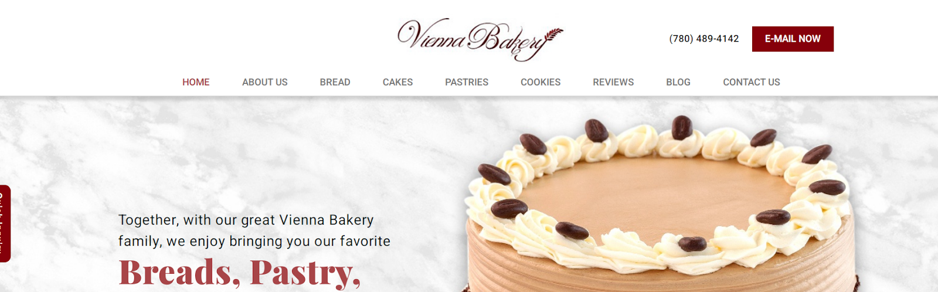The width and height of the screenshot is (938, 292).
Task: Open the red Quick Inquiry side tab
Action: 5,223
